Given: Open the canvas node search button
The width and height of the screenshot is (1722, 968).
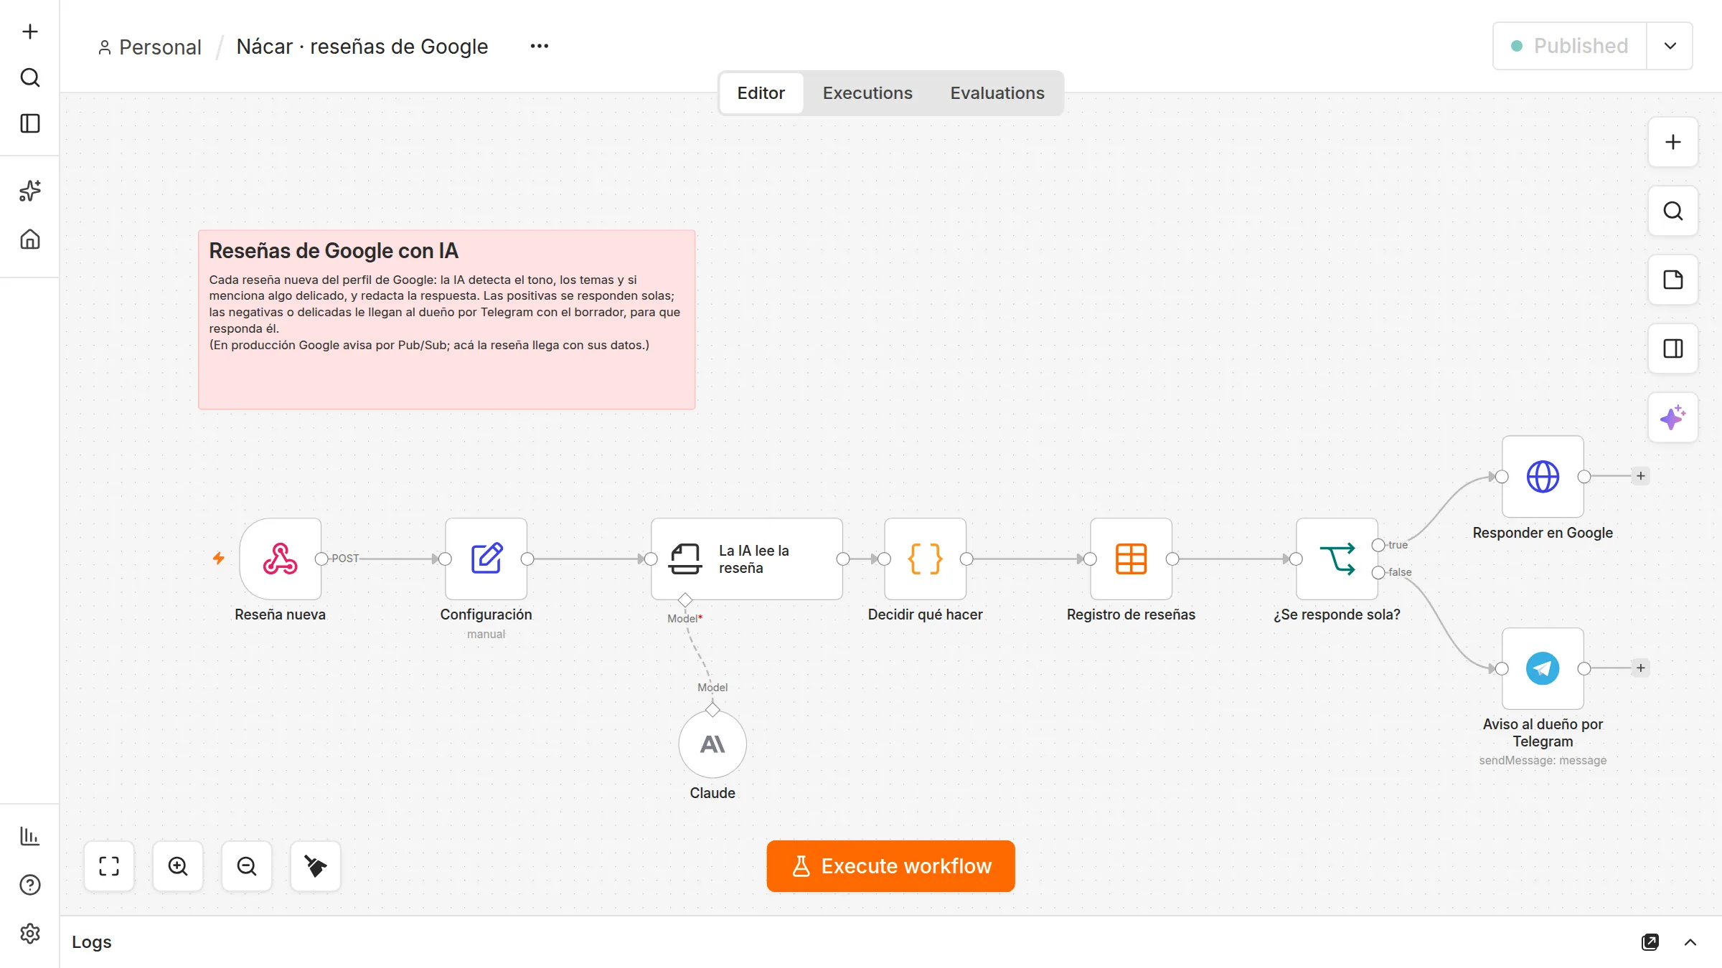Looking at the screenshot, I should (1673, 211).
